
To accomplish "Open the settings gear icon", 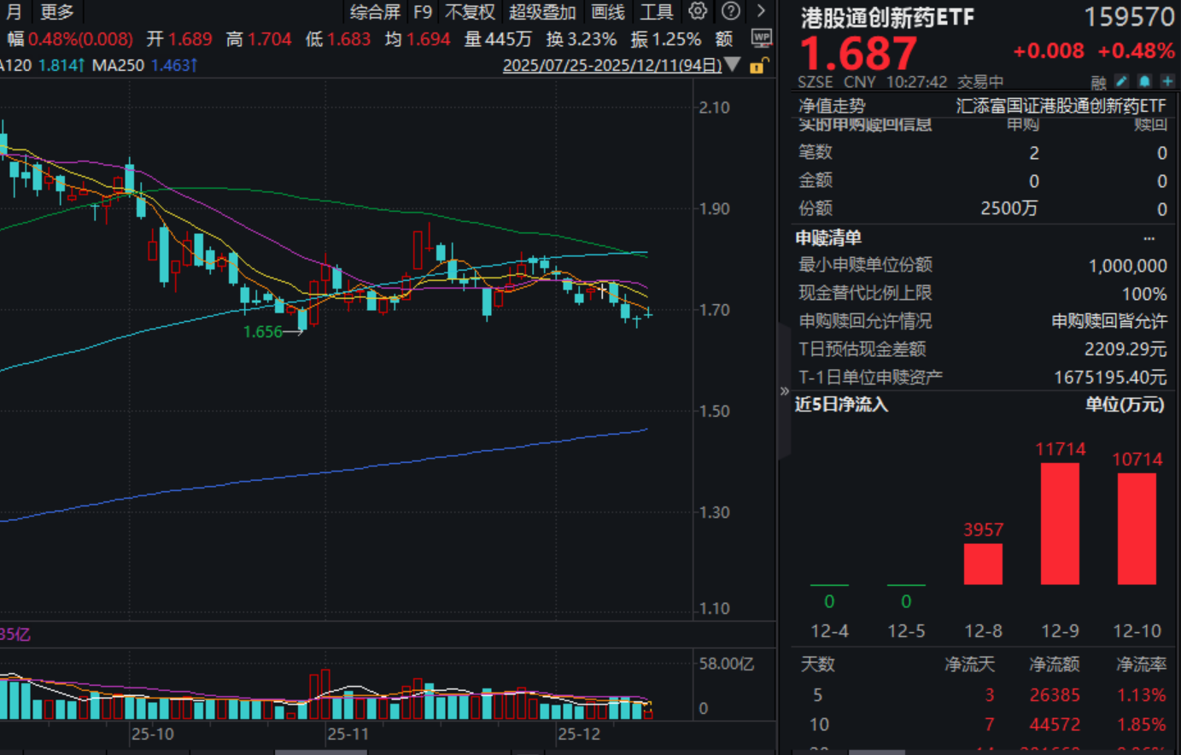I will point(697,12).
